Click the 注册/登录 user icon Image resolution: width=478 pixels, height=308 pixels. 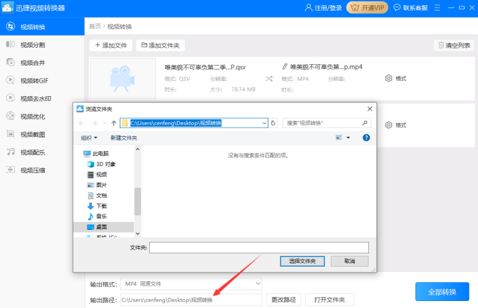click(308, 8)
